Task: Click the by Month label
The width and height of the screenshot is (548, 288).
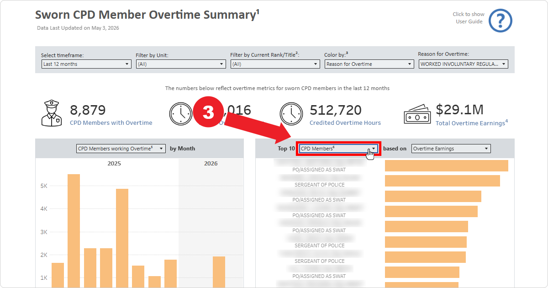Action: coord(183,149)
